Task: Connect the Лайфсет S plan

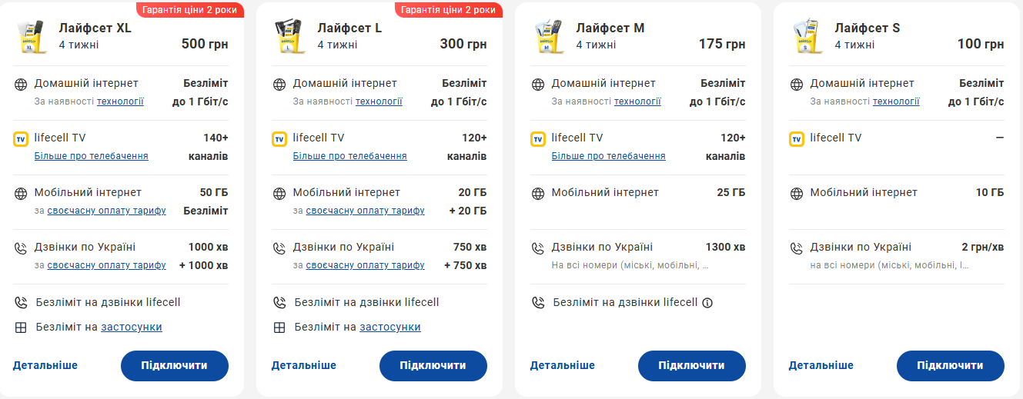Action: pyautogui.click(x=950, y=366)
